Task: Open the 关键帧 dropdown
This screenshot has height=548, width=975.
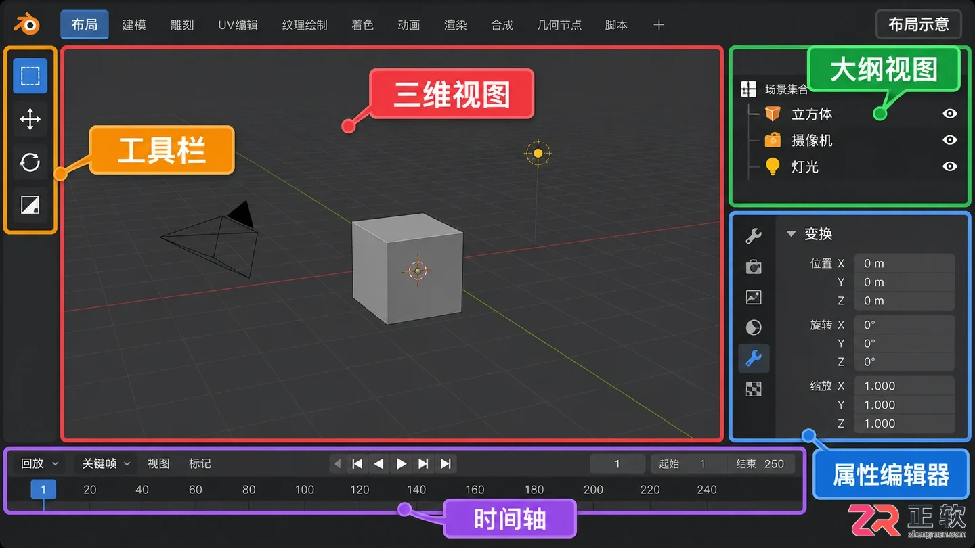Action: tap(106, 463)
